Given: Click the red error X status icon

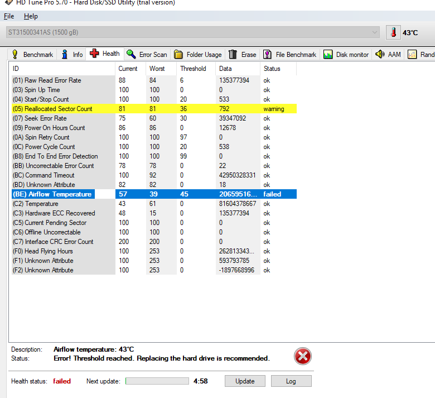Looking at the screenshot, I should 303,356.
